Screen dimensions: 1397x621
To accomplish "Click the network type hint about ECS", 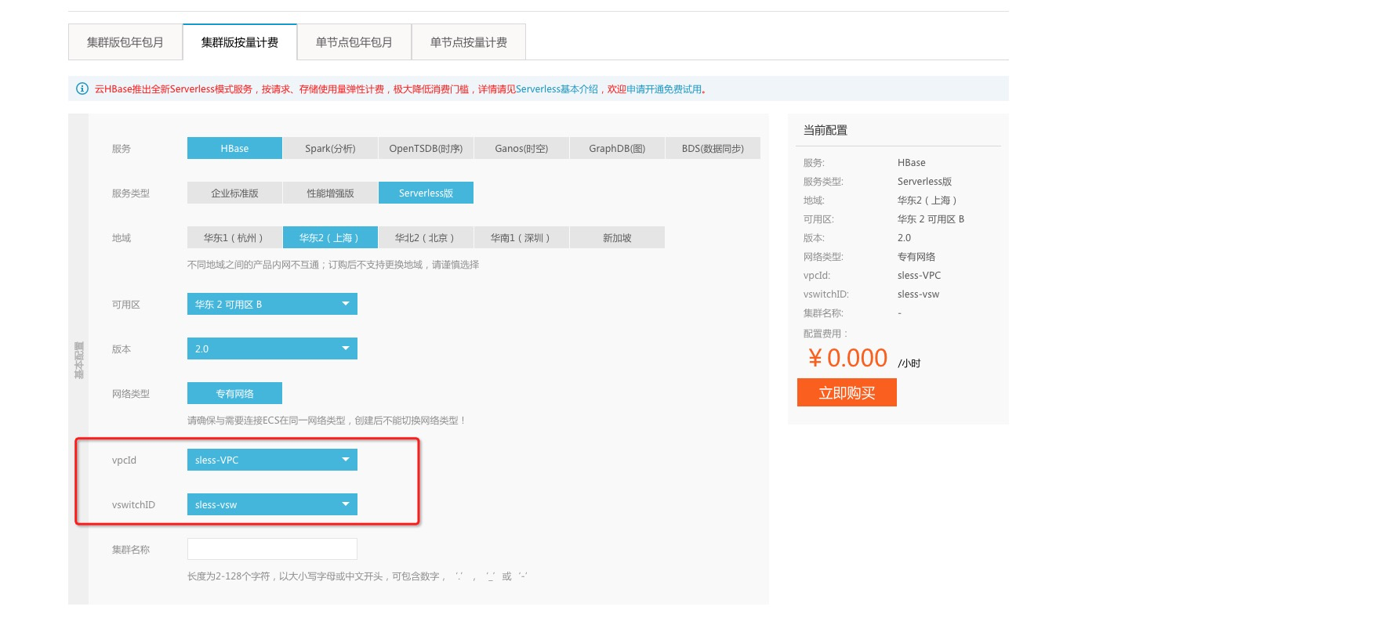I will (x=327, y=421).
